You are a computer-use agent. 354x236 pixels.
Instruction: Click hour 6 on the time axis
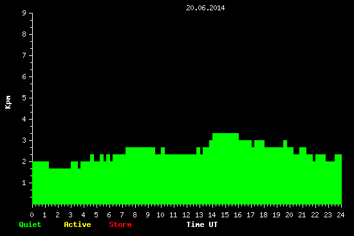click(x=109, y=215)
